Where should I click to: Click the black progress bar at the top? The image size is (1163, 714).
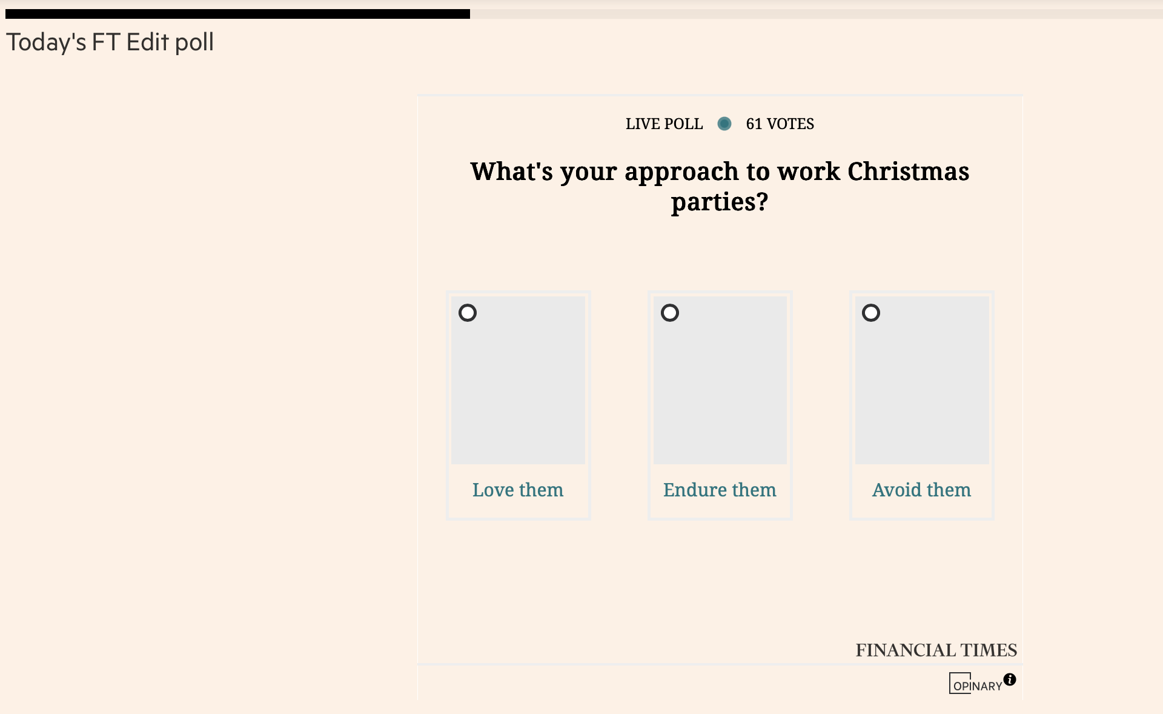tap(236, 12)
